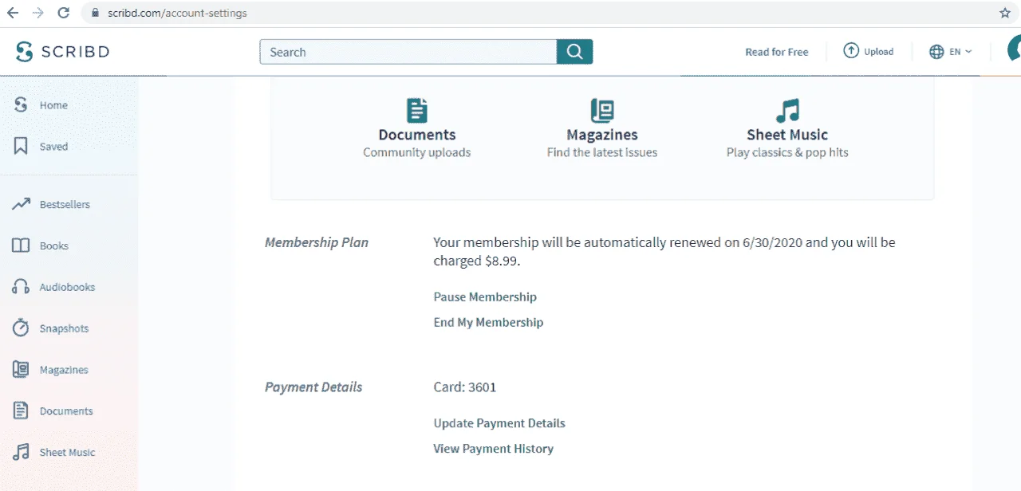Click the 'Community uploads' text
This screenshot has width=1021, height=491.
(x=417, y=152)
